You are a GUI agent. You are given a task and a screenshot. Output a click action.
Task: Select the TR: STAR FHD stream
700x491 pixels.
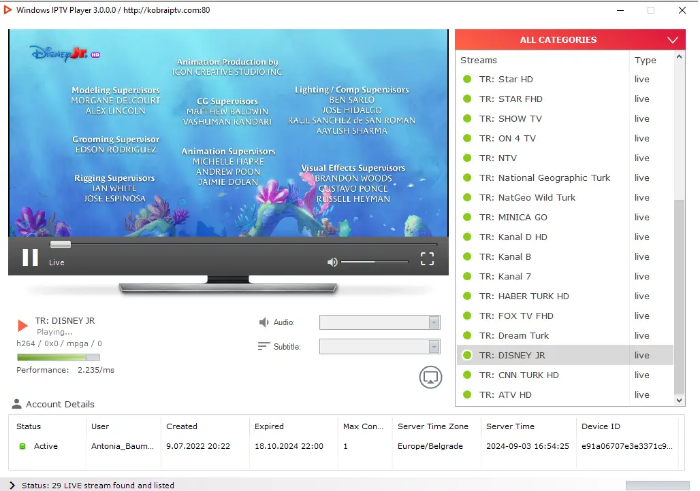pyautogui.click(x=564, y=99)
